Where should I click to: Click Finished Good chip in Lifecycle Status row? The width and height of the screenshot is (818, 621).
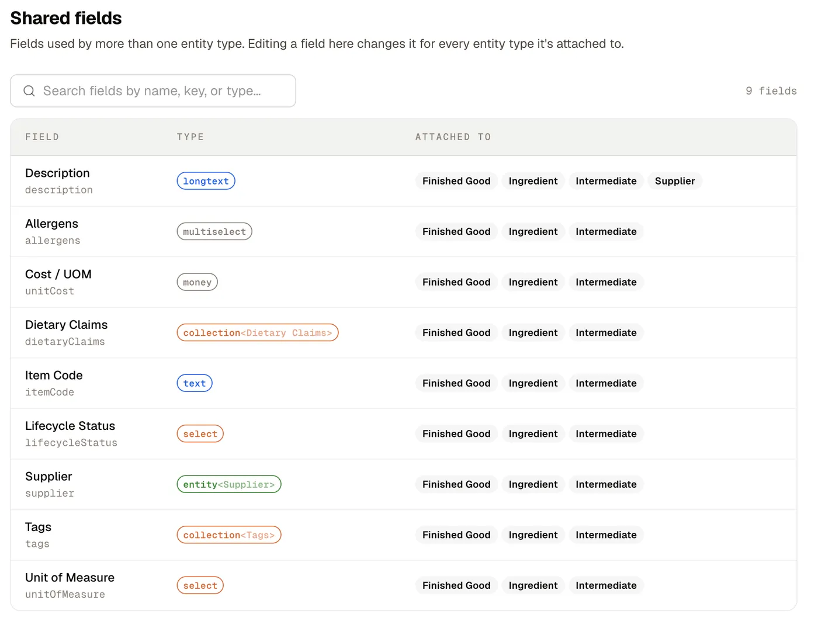pos(456,433)
